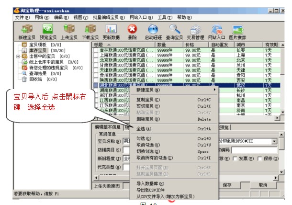Image resolution: width=292 pixels, height=205 pixels.
Task: Open the 帮助 menu
Action: point(184,18)
